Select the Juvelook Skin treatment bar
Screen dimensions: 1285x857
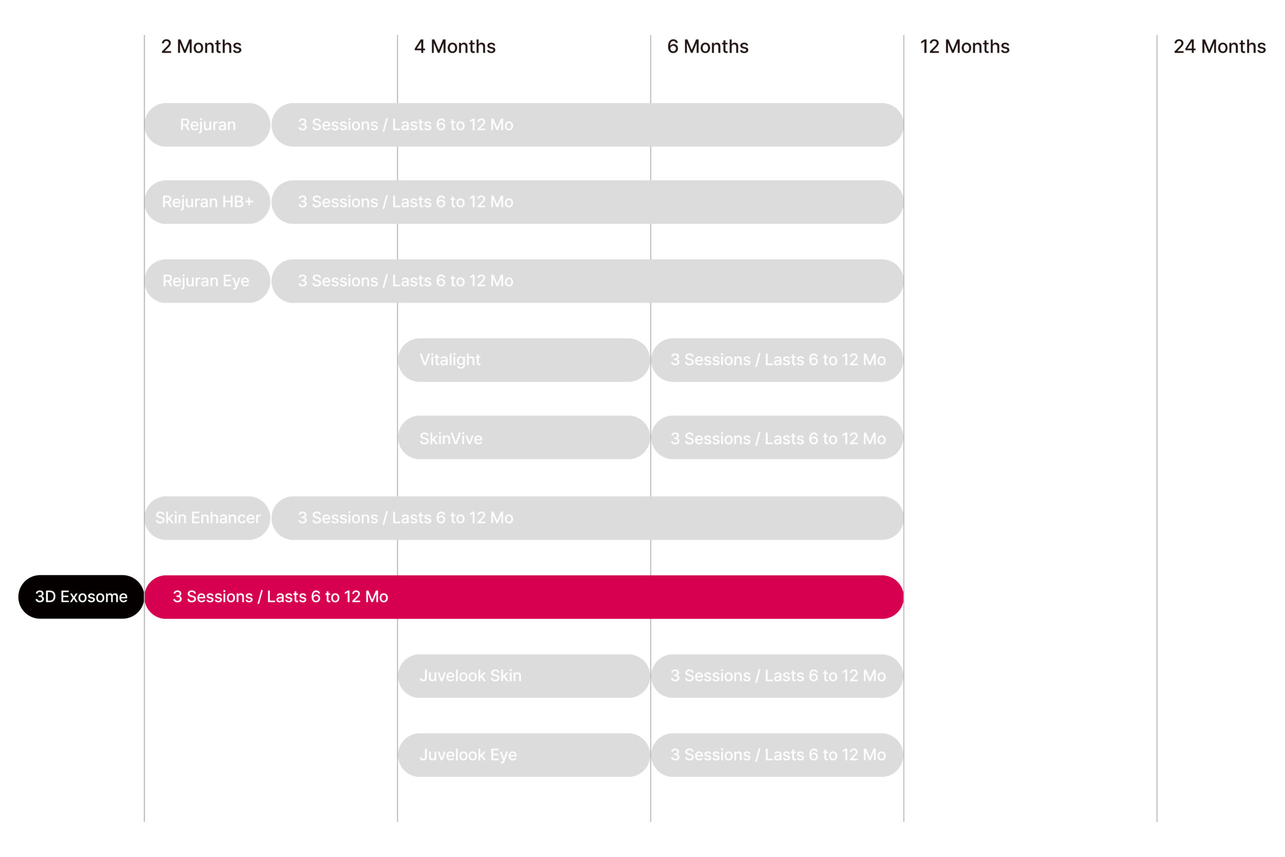524,675
